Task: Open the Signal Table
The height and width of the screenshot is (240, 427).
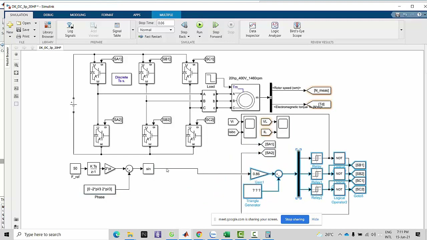Action: click(x=117, y=30)
